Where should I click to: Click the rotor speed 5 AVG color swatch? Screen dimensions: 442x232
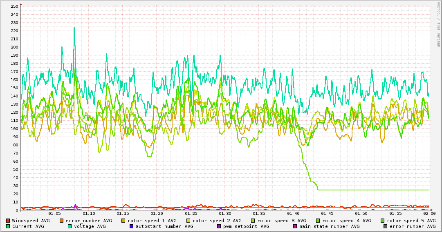point(383,221)
